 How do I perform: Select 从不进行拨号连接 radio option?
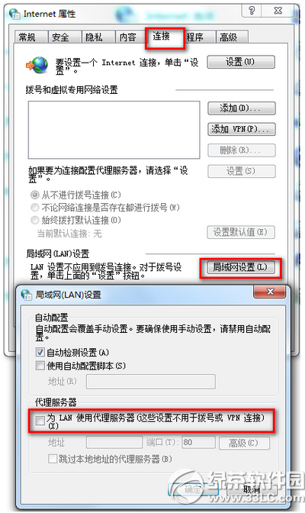34,195
